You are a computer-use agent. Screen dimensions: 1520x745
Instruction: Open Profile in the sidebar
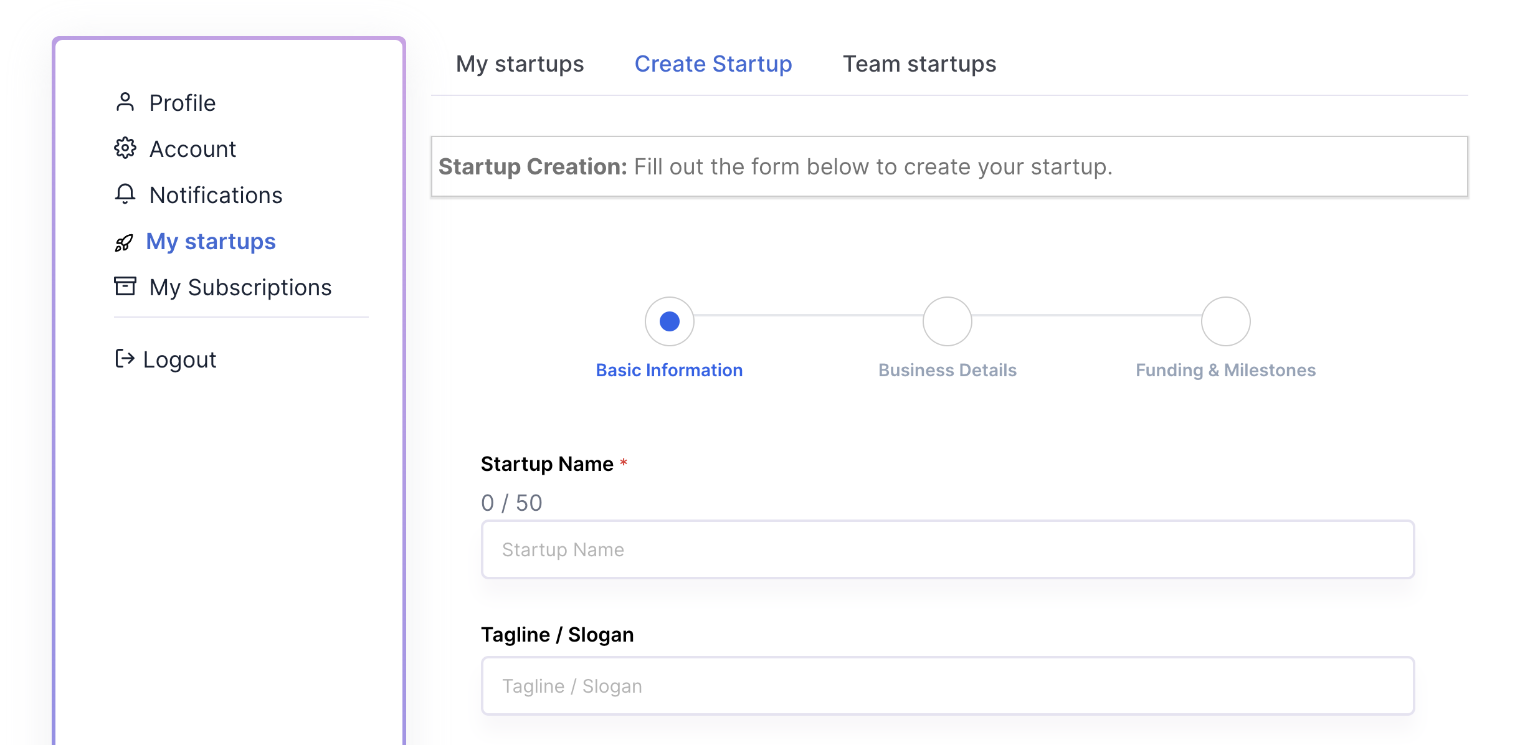pos(183,103)
